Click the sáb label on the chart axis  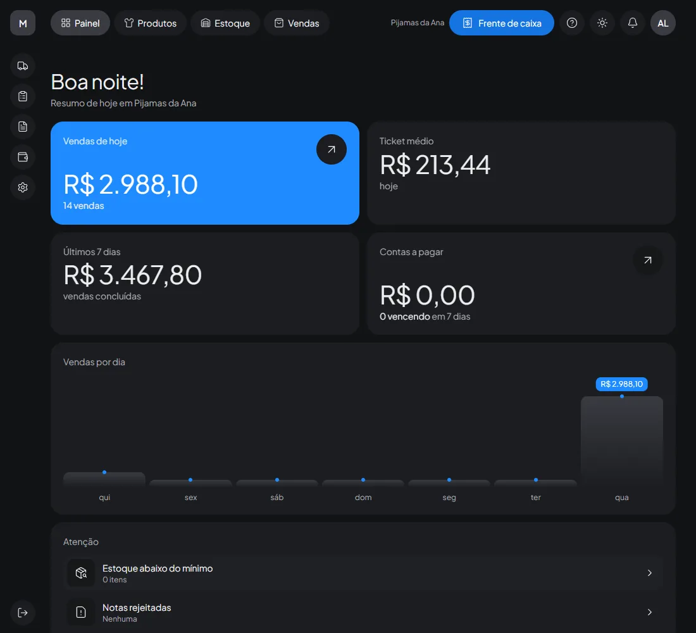click(x=277, y=498)
